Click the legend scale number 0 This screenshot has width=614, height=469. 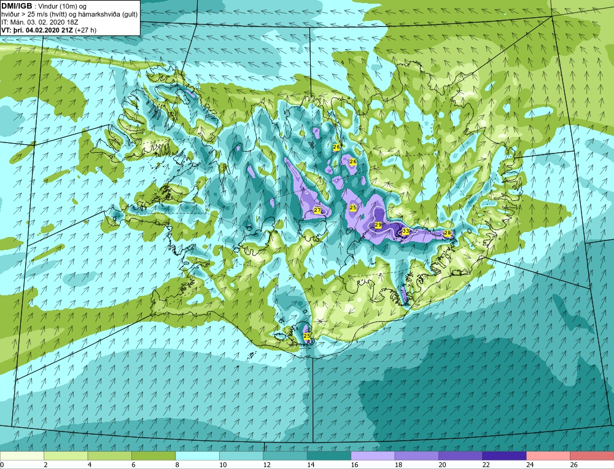coord(2,465)
